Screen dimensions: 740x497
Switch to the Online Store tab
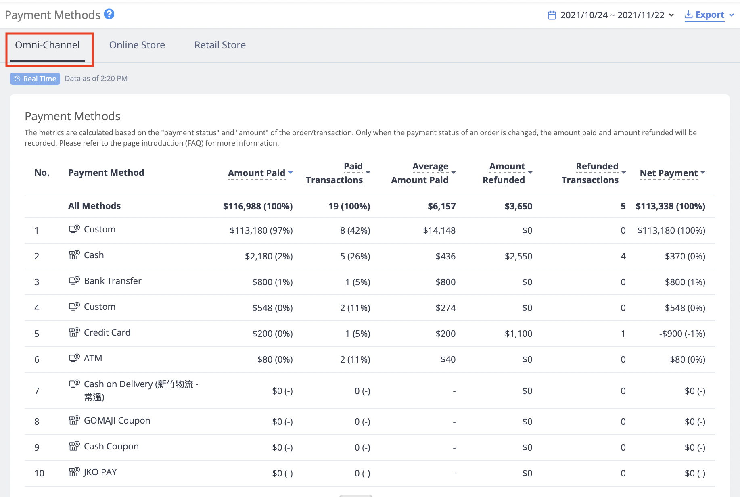137,45
